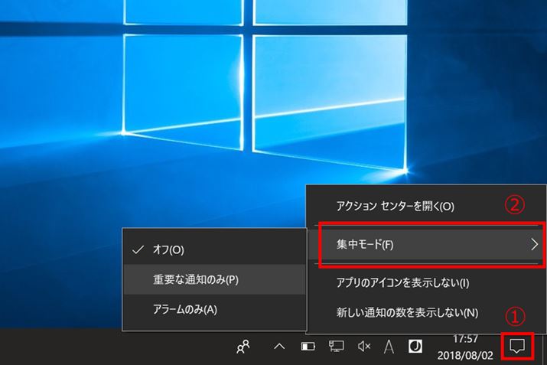Select アクション センターを開く(O) menu entry
This screenshot has width=547, height=365.
[426, 207]
